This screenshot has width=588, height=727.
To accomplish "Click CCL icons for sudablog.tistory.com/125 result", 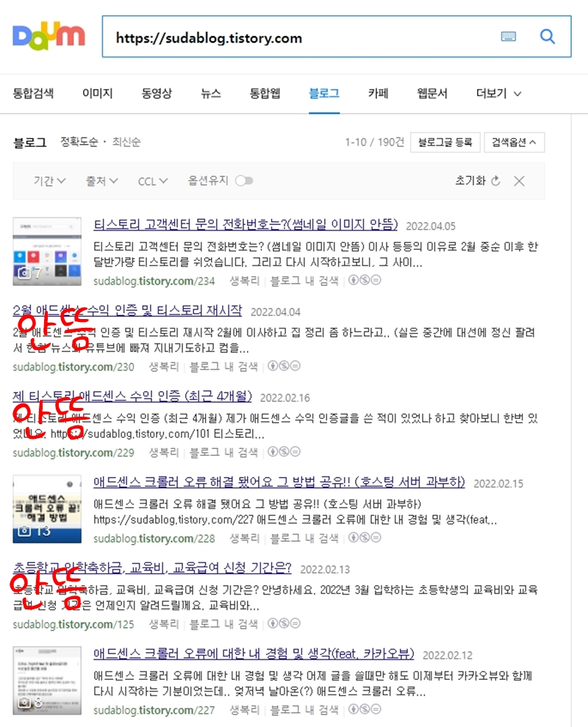I will point(284,623).
